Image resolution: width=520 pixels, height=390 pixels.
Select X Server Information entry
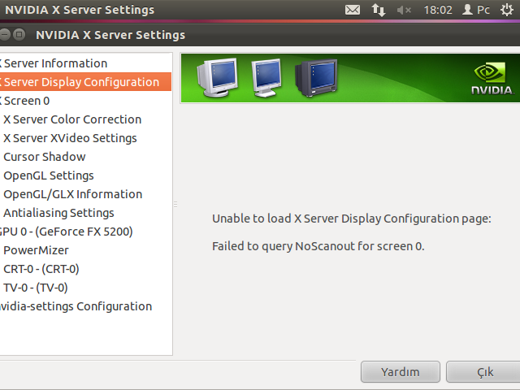[x=55, y=63]
